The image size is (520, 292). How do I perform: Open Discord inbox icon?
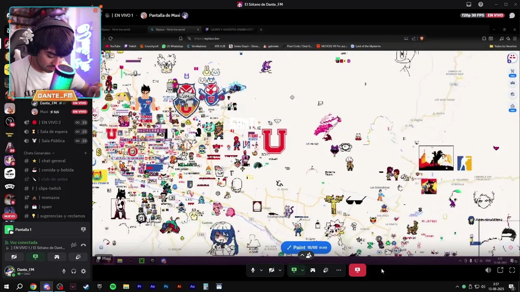click(x=469, y=4)
